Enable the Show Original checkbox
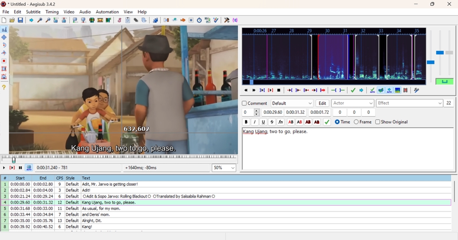The image size is (458, 240). point(378,122)
